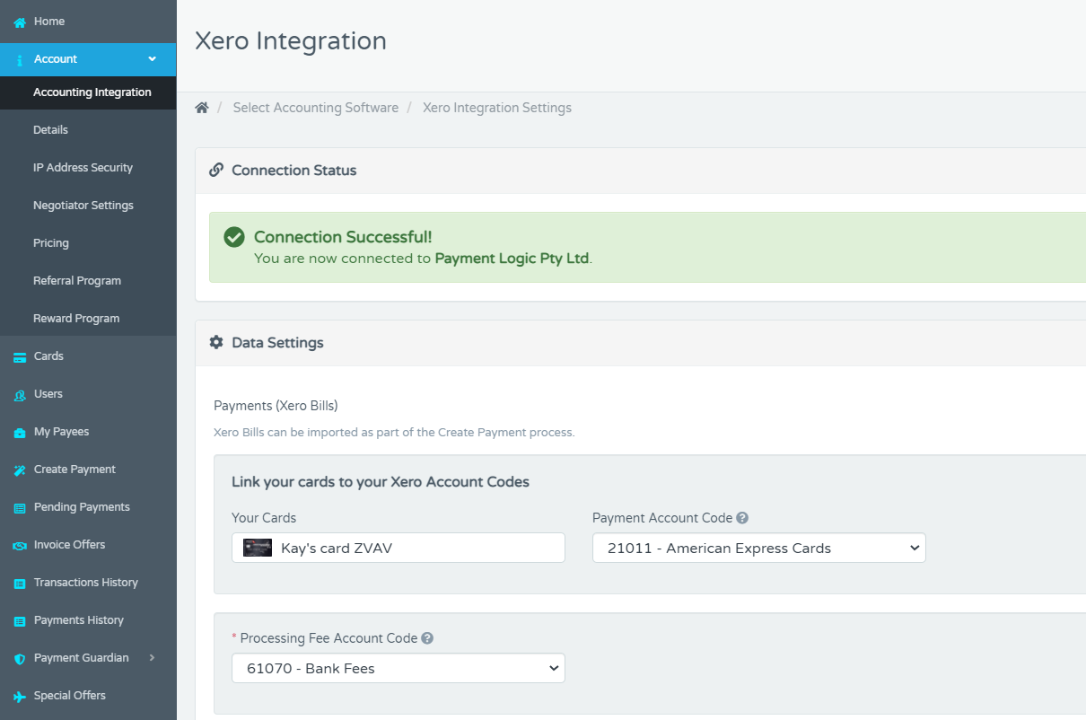This screenshot has width=1086, height=720.
Task: Click the Connection Successful! message
Action: pyautogui.click(x=343, y=237)
